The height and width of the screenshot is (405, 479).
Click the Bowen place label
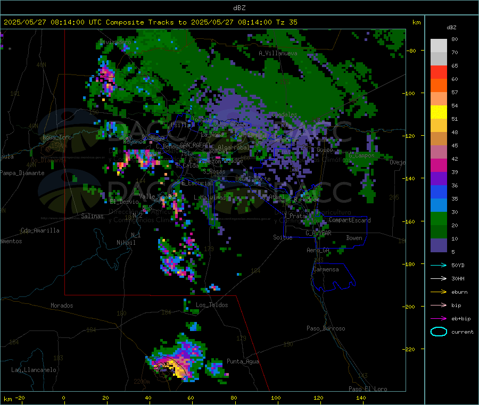[354, 238]
